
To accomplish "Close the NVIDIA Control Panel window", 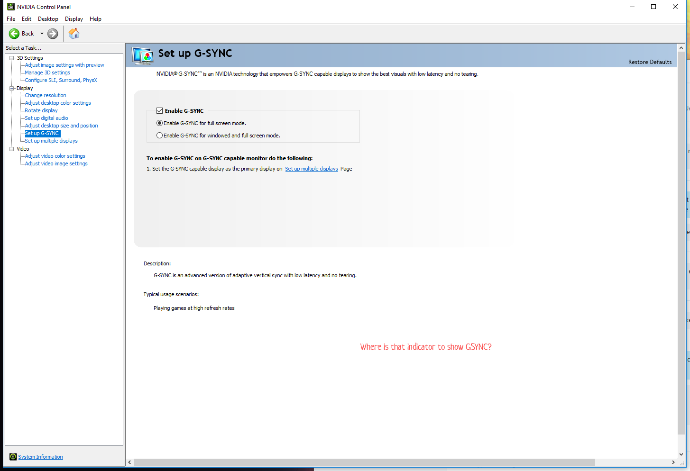I will pyautogui.click(x=675, y=7).
